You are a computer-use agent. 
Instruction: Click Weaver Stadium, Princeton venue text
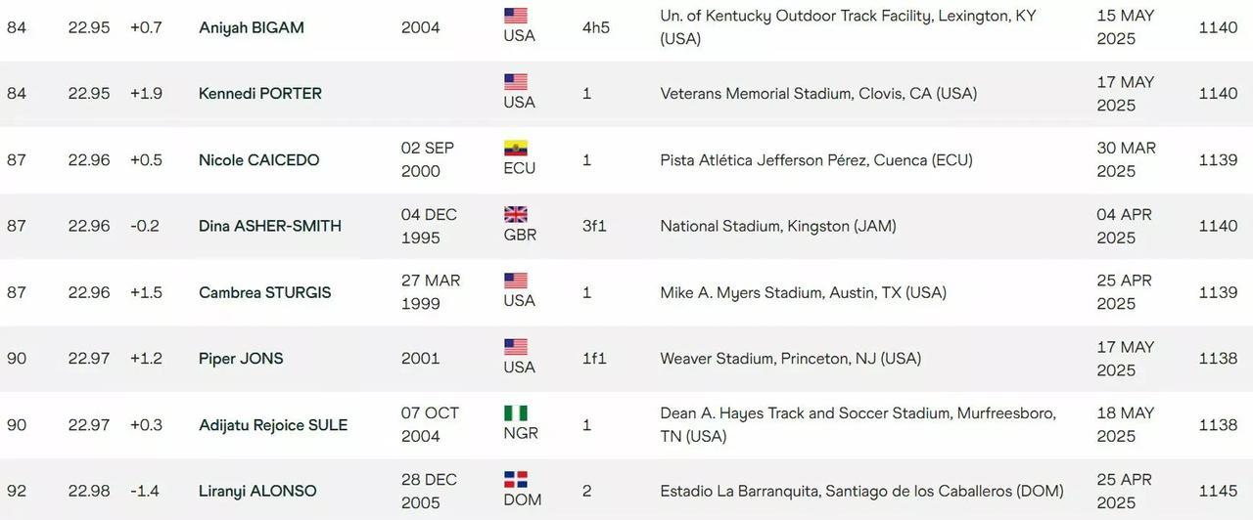[x=791, y=359]
